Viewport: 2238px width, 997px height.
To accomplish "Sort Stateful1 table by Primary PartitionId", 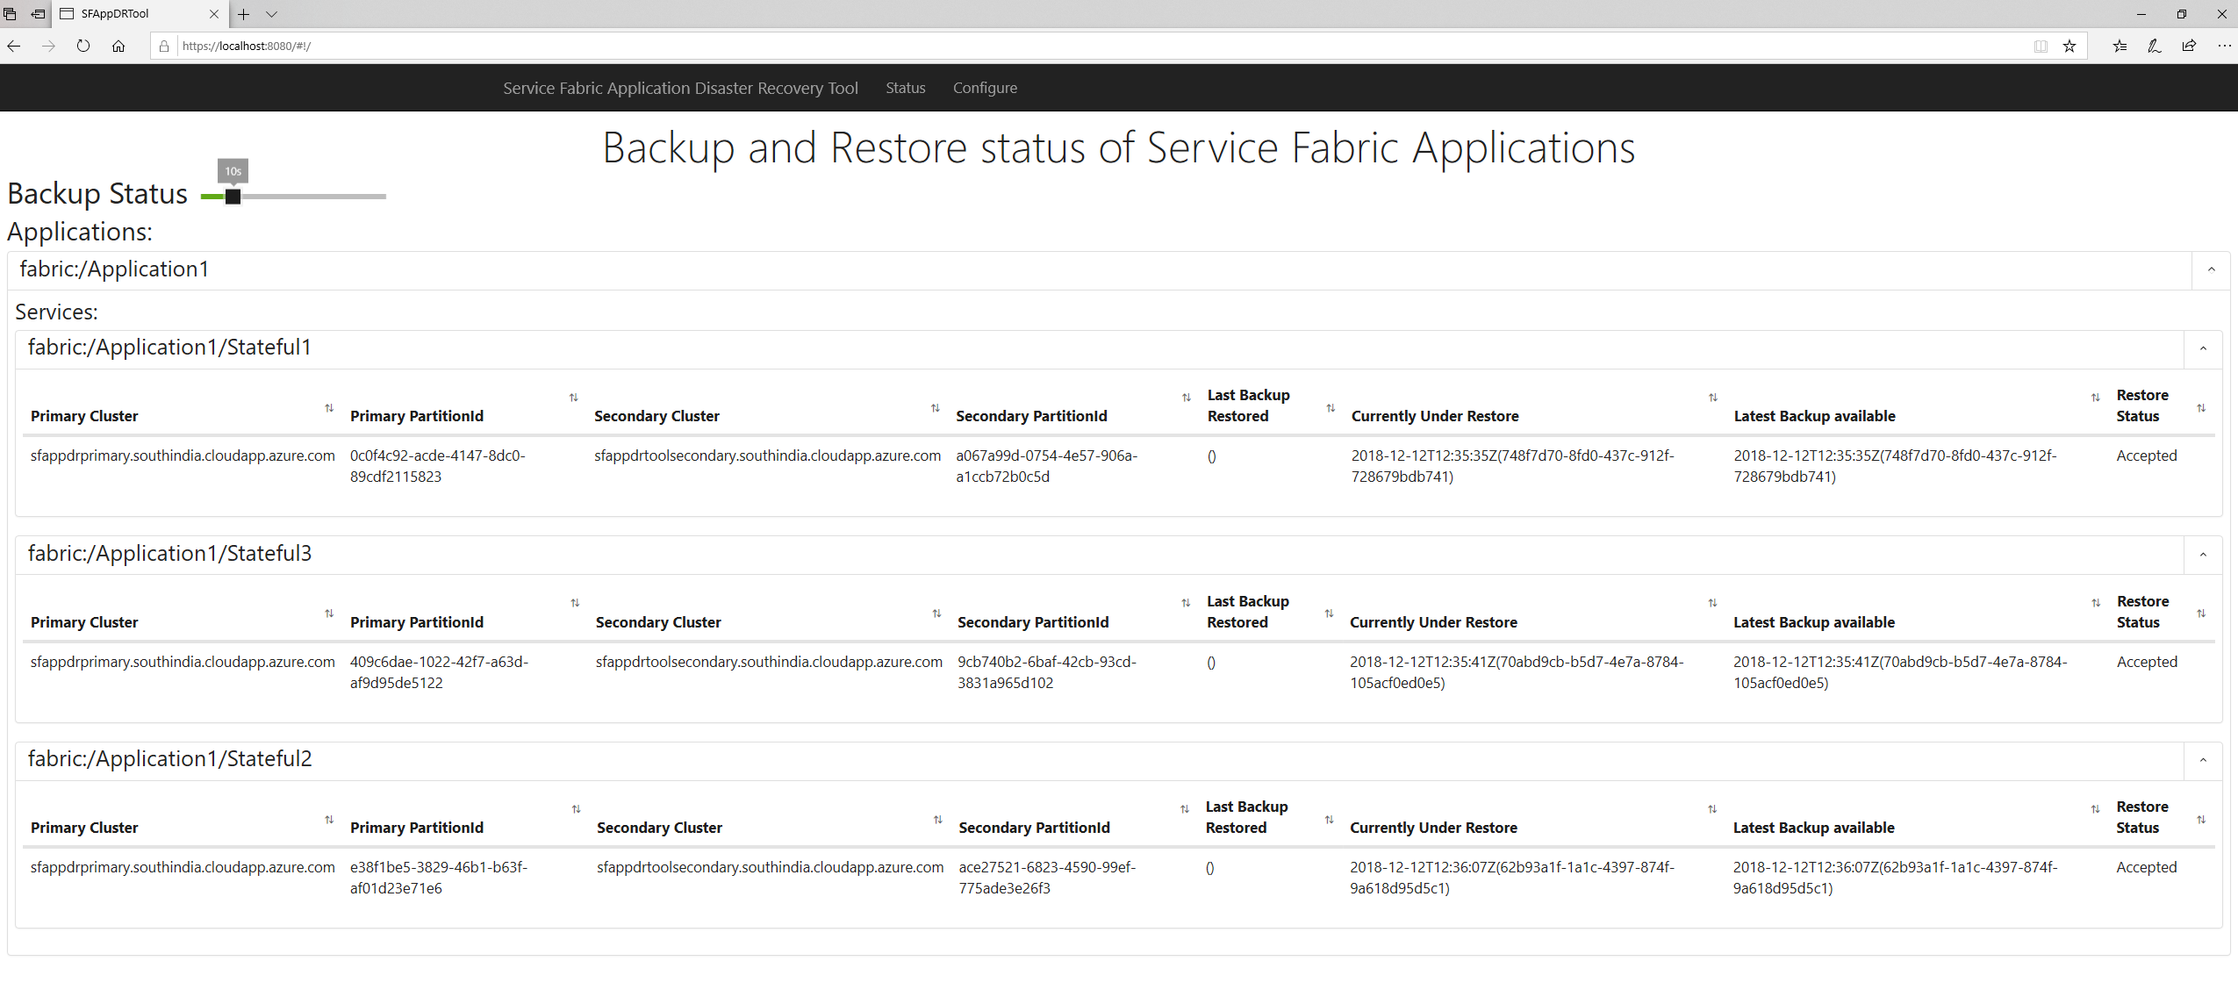I will pos(574,398).
